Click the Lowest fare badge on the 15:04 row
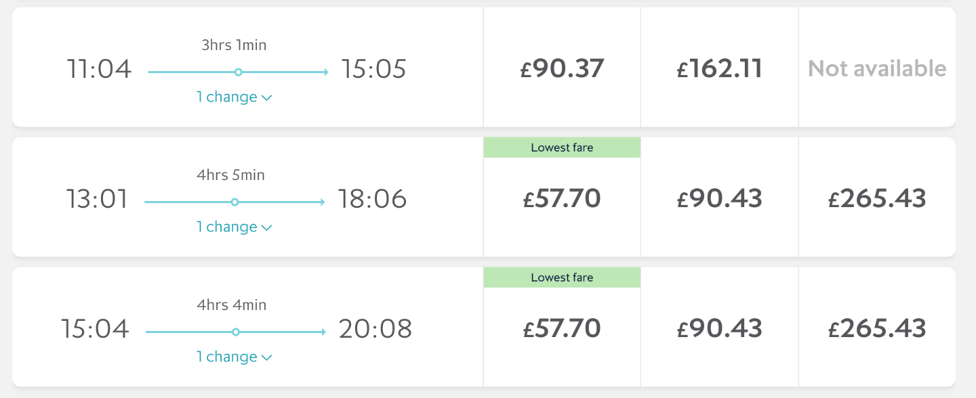This screenshot has width=976, height=398. coord(562,278)
